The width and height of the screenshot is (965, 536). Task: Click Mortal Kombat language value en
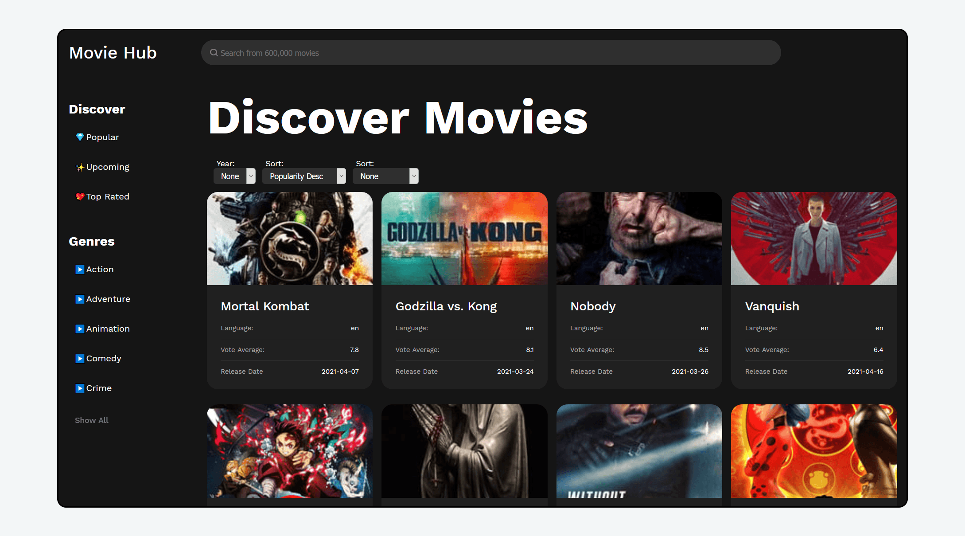pyautogui.click(x=355, y=328)
